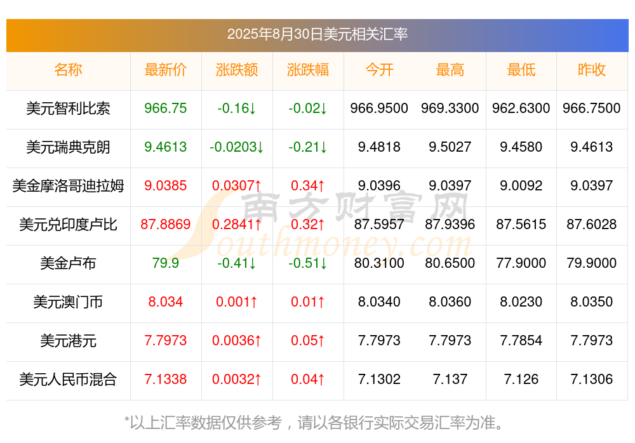The image size is (635, 443).
Task: Select the 涨跌幅 column header
Action: coord(308,70)
